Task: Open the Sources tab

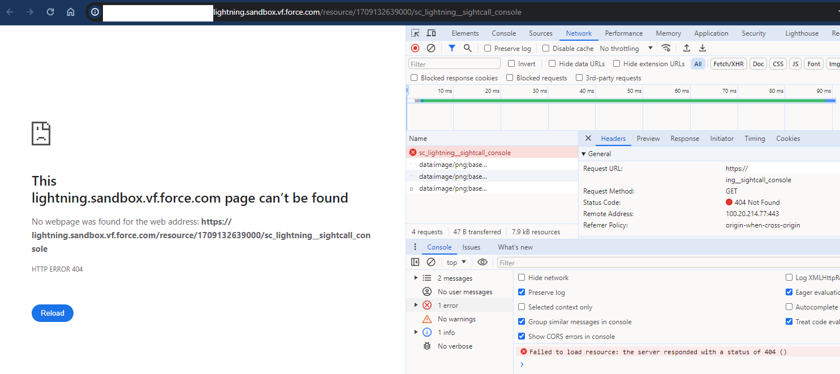Action: point(541,33)
